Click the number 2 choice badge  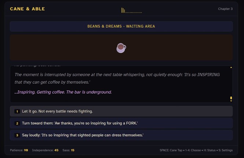[17, 123]
